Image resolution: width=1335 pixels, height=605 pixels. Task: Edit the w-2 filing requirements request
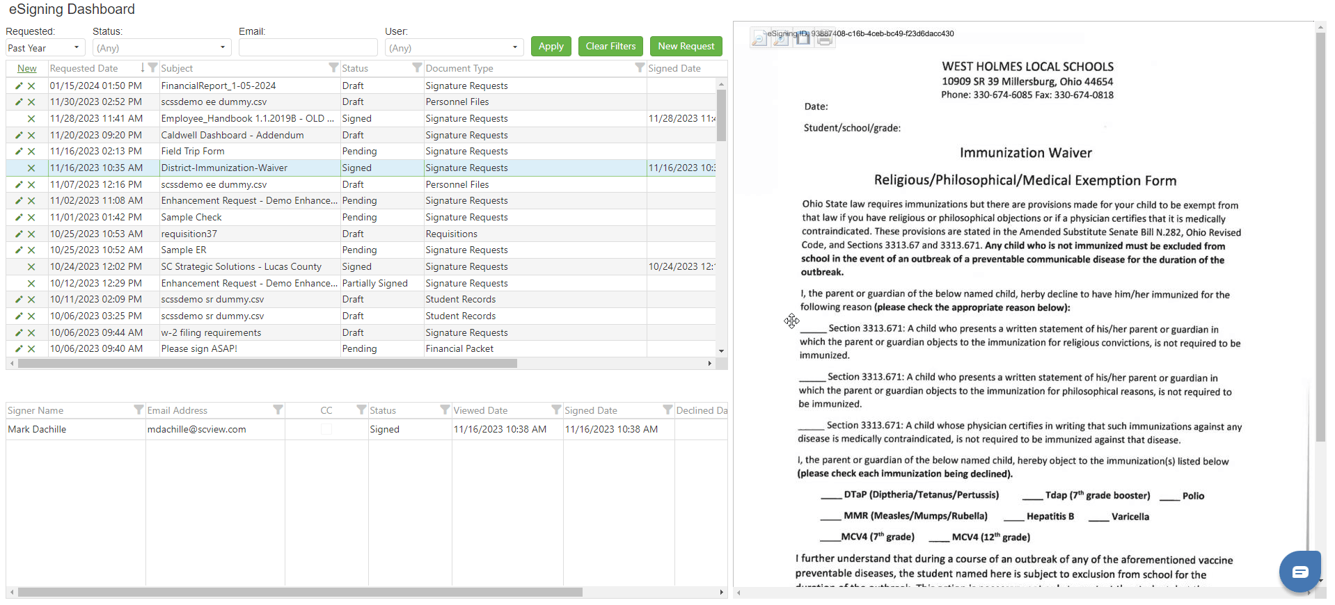[x=19, y=332]
